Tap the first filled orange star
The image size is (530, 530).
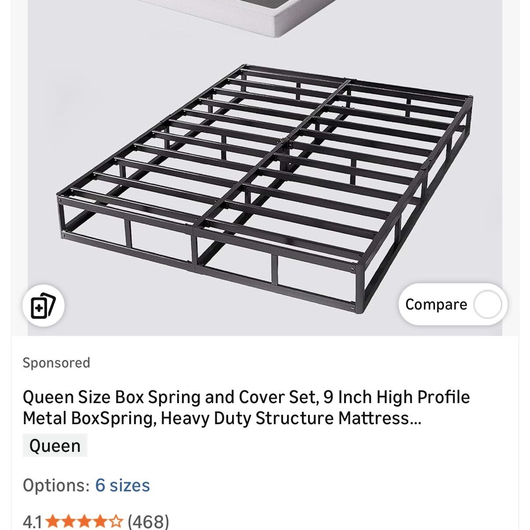52,522
